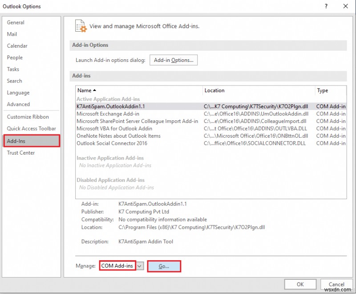Screen dimensions: 356x294
Task: Click the Cancel button
Action: click(336, 284)
